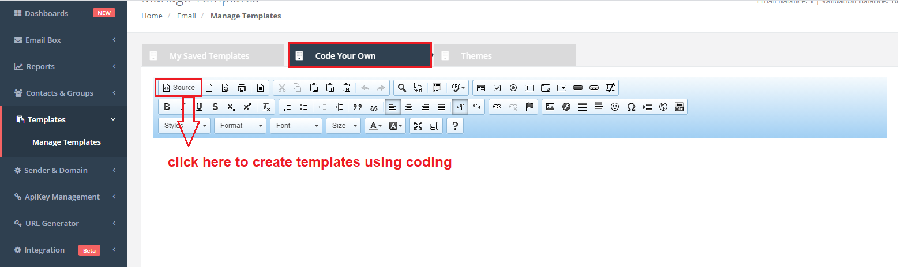Insert a radio button form element
898x267 pixels.
click(513, 88)
